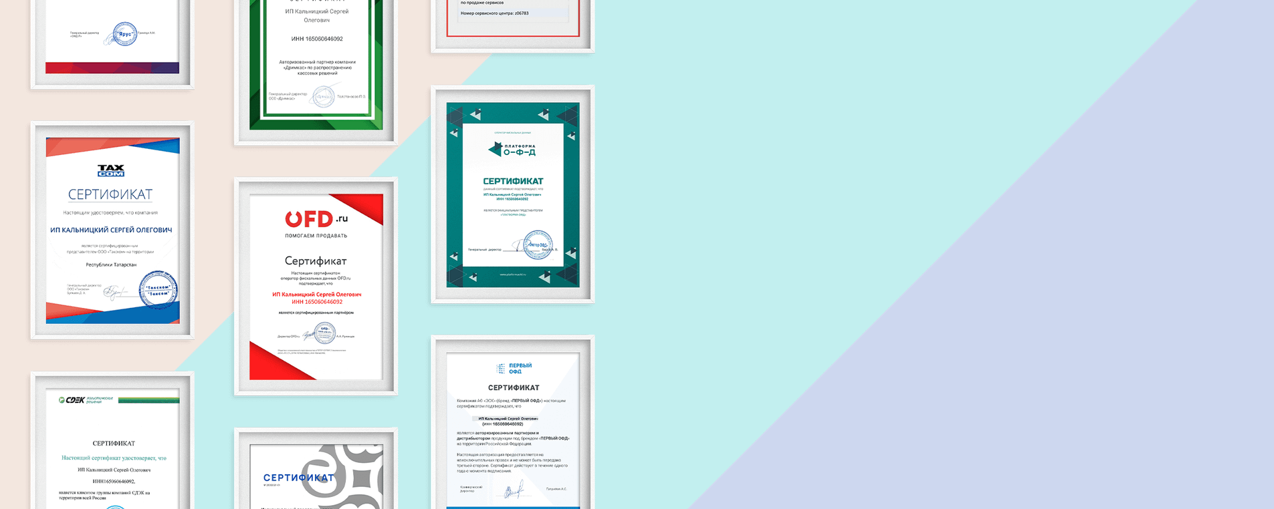
Task: Open the Первый ОФД certificate thumbnail
Action: [513, 422]
